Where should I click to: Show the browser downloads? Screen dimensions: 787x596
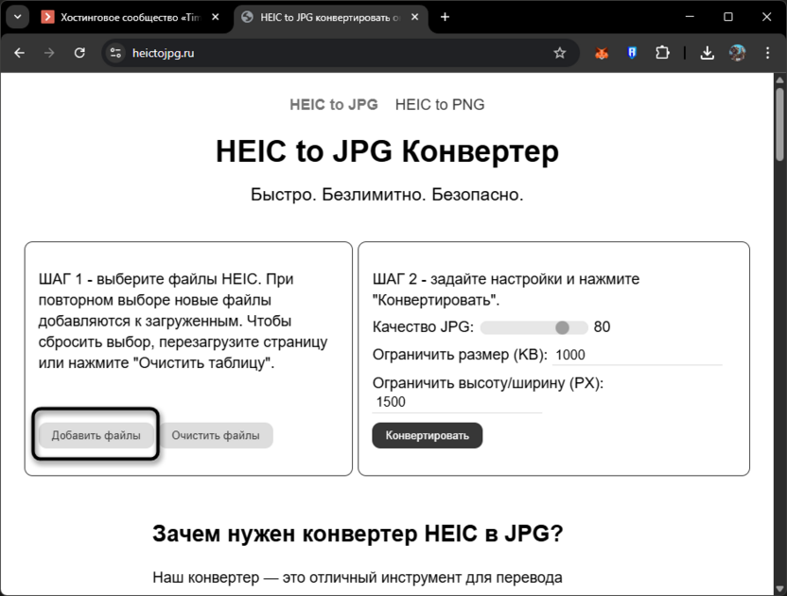coord(708,53)
